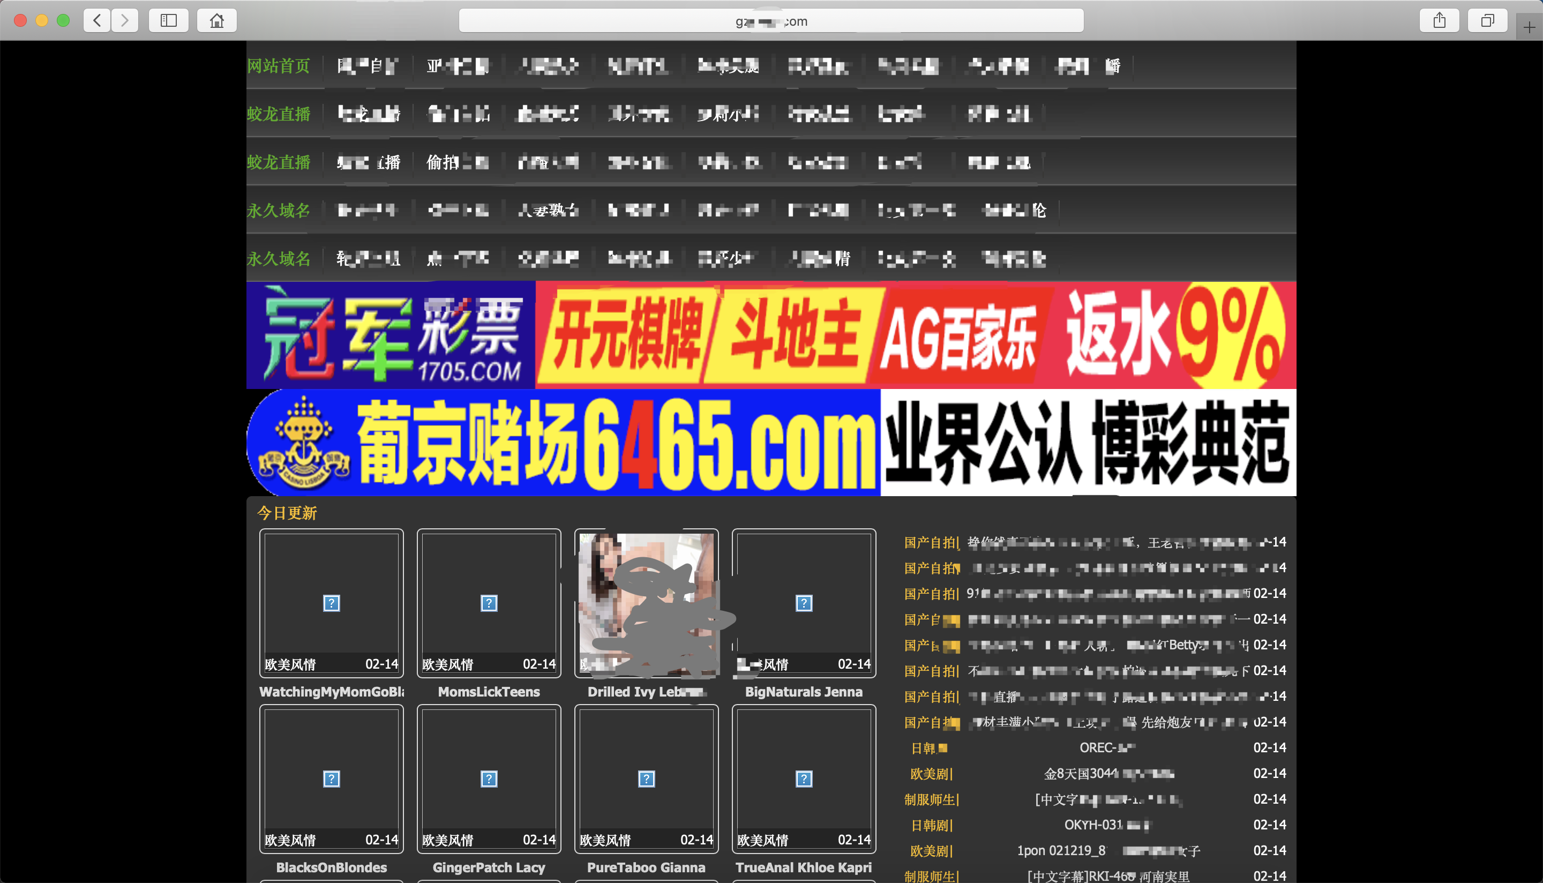This screenshot has height=883, width=1543.
Task: Click 日韩剧 label beside OKYH-031
Action: pos(931,825)
